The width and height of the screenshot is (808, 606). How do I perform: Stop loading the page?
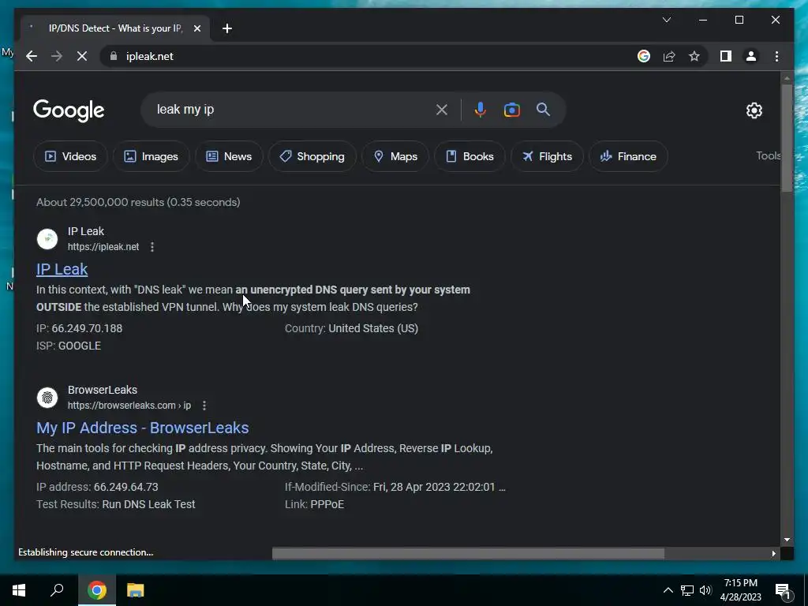tap(82, 56)
